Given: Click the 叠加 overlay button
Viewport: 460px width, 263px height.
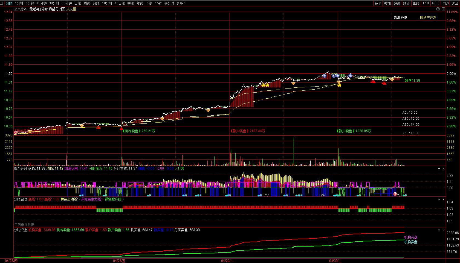Looking at the screenshot, I should pyautogui.click(x=387, y=3).
